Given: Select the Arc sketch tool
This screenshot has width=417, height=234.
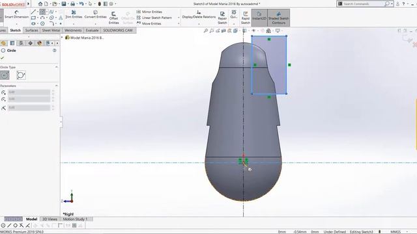Looking at the screenshot, I should (42, 18).
